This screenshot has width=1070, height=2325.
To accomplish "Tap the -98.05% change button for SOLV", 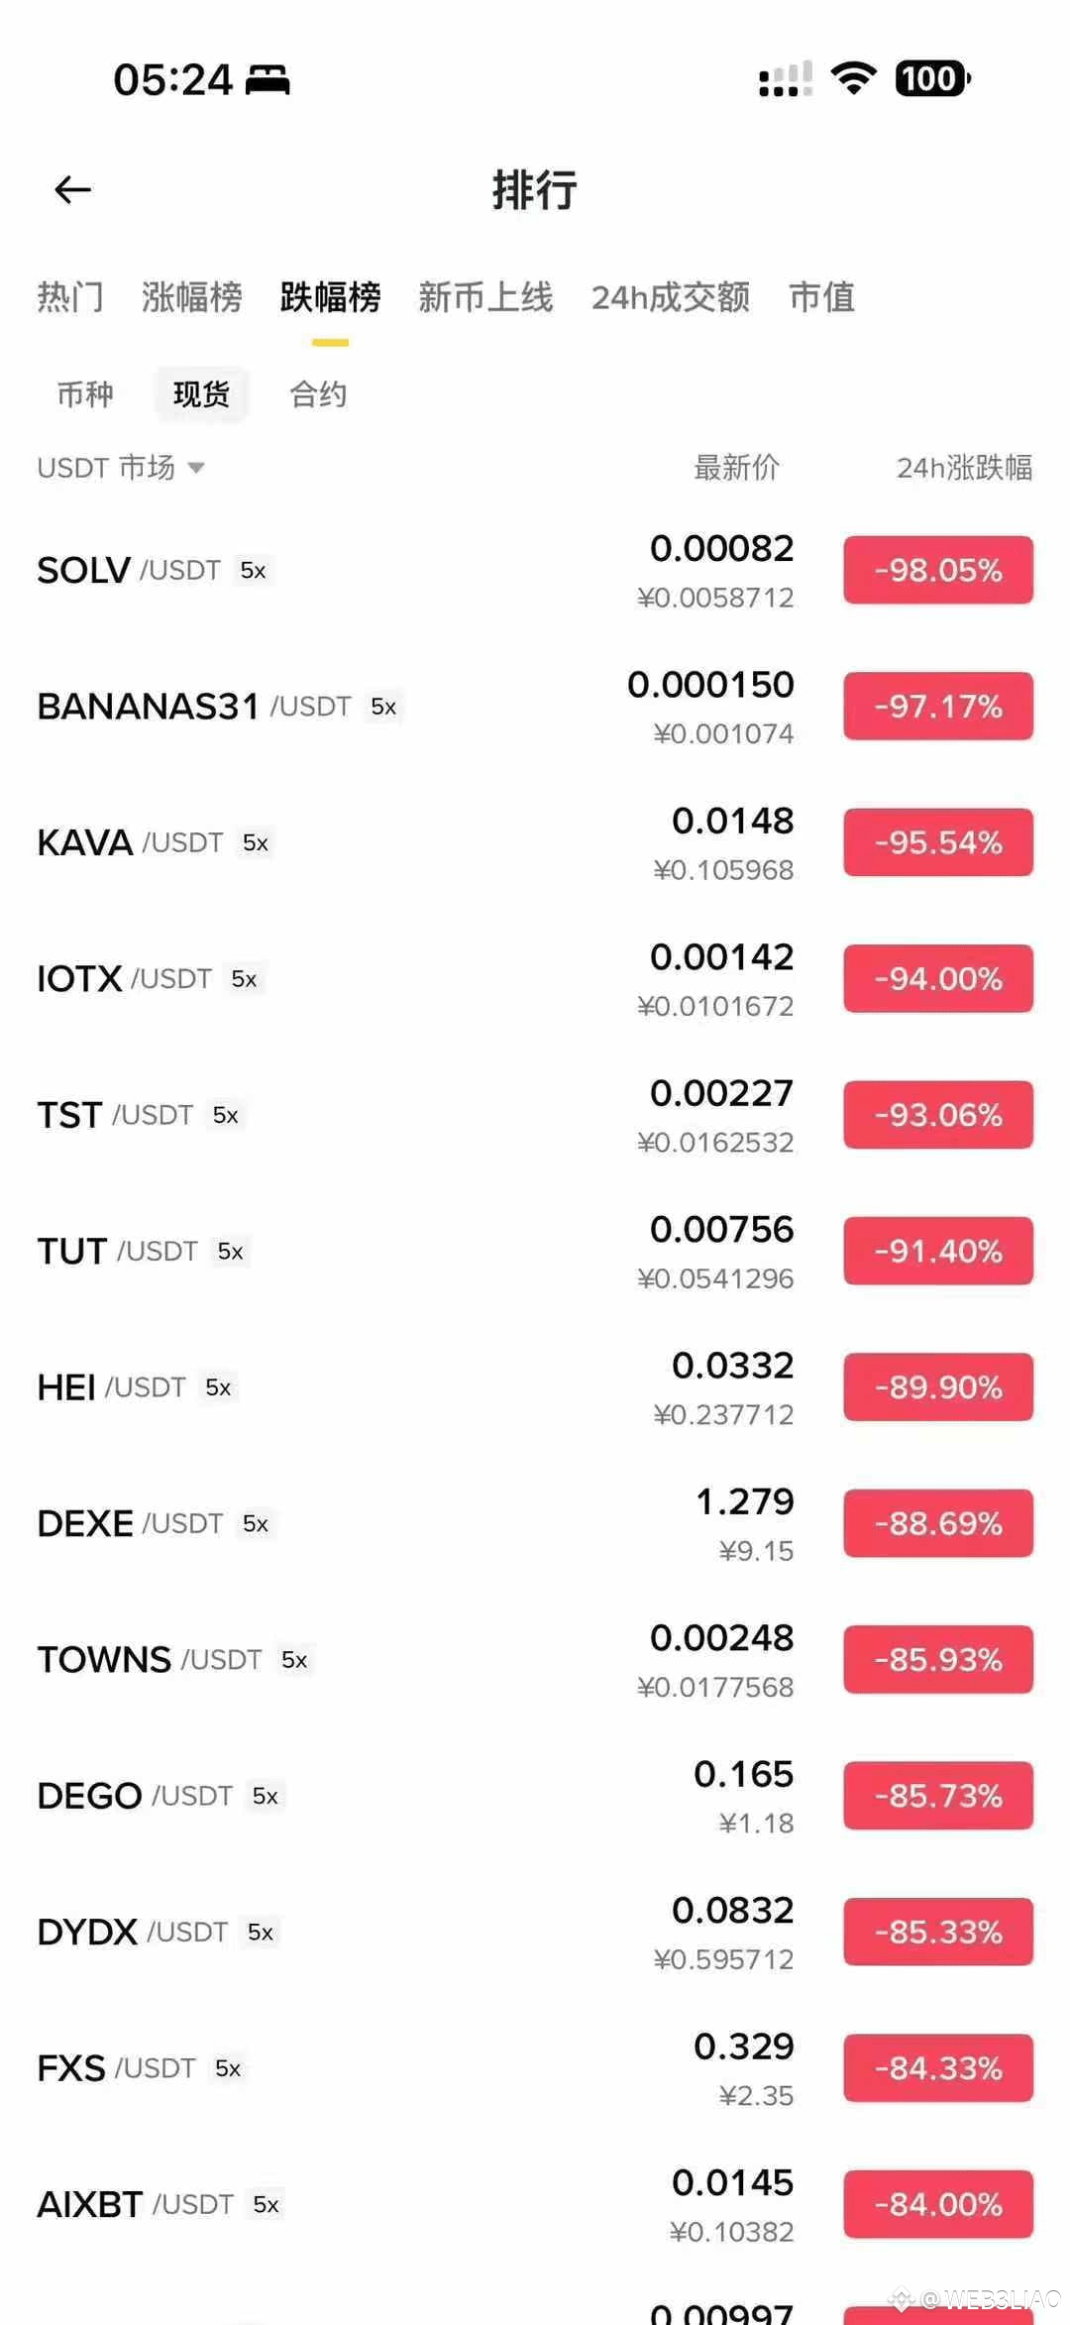I will coord(938,570).
